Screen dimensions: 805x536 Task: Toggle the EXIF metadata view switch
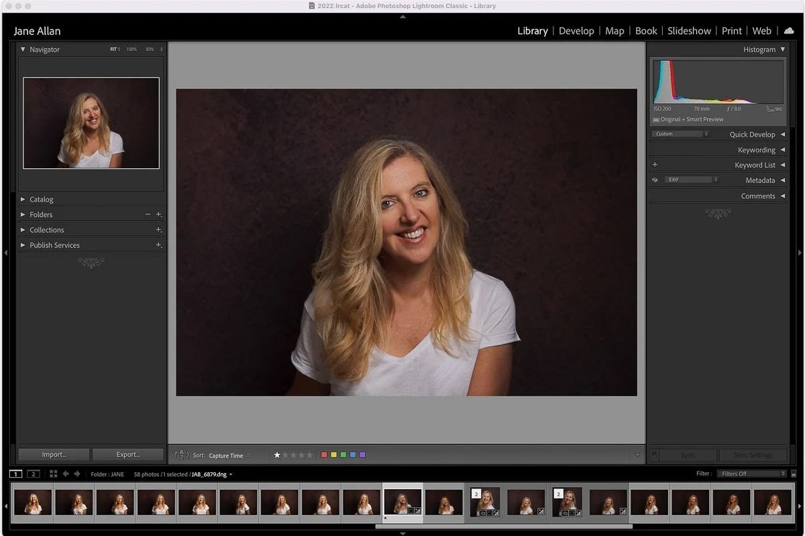(x=655, y=180)
